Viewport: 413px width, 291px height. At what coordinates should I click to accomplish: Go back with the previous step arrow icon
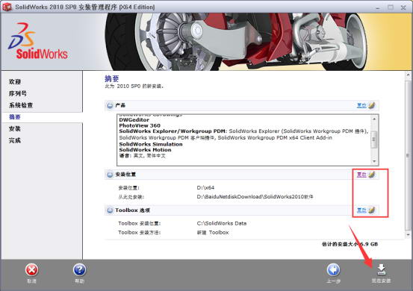point(333,270)
